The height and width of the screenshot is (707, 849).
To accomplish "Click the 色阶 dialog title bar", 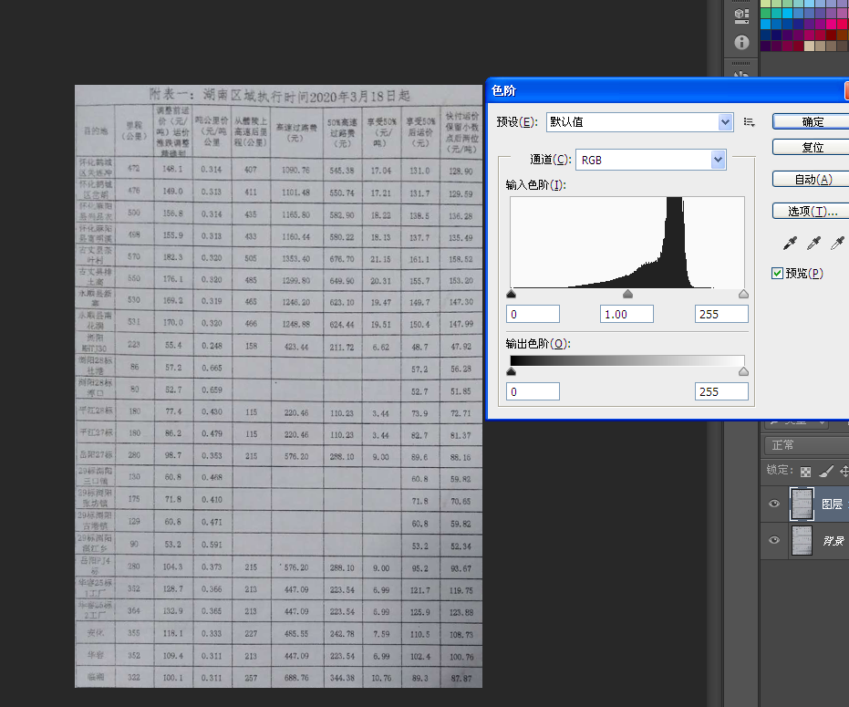I will pos(666,90).
